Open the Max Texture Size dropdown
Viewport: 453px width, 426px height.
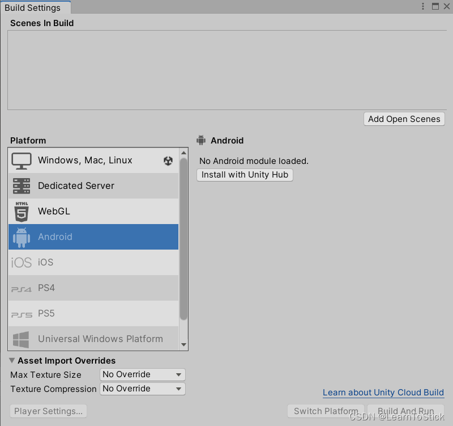pyautogui.click(x=143, y=374)
